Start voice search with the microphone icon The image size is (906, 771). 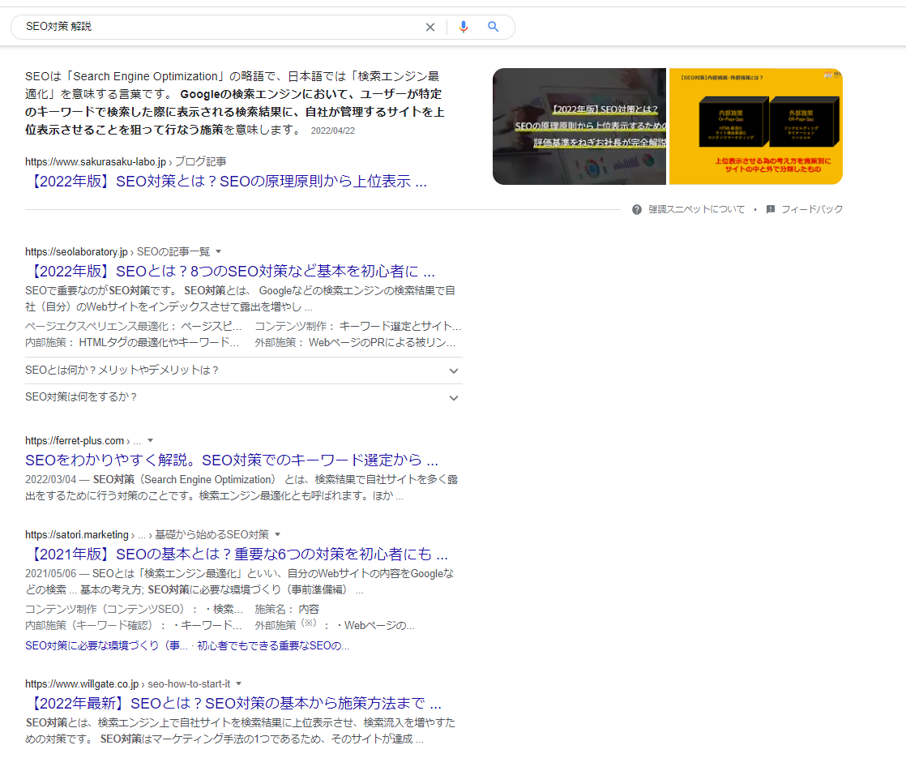(463, 27)
